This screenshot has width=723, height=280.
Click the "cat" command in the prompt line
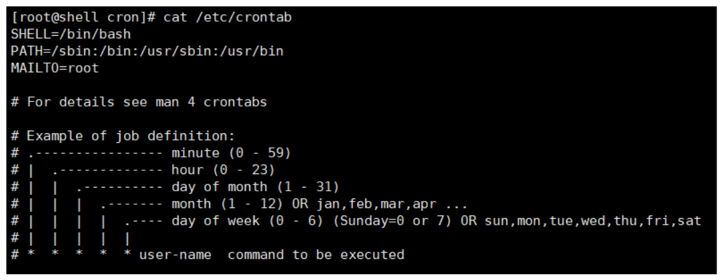(x=175, y=18)
